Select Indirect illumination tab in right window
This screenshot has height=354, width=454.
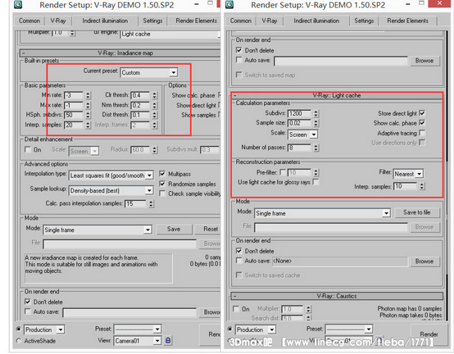tap(316, 21)
